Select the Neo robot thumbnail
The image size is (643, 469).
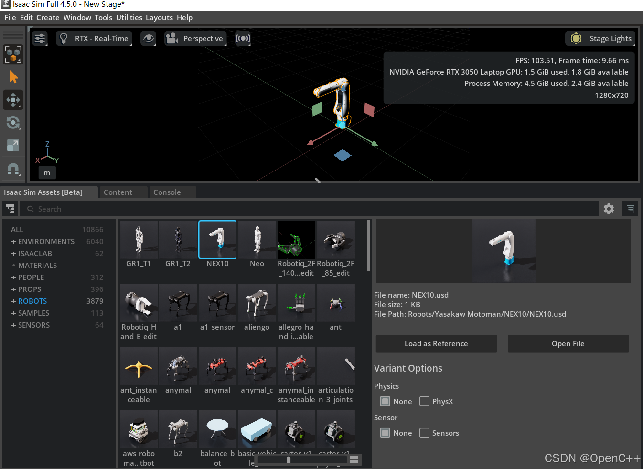tap(257, 240)
